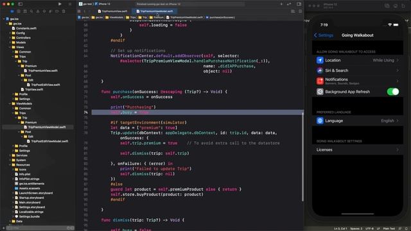411x231 pixels.
Task: Open the Debug navigator icon
Action: click(51, 12)
